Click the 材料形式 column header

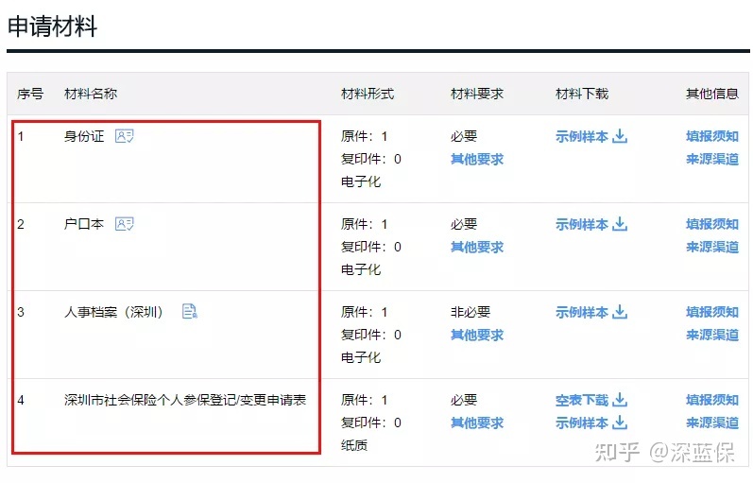pyautogui.click(x=368, y=94)
